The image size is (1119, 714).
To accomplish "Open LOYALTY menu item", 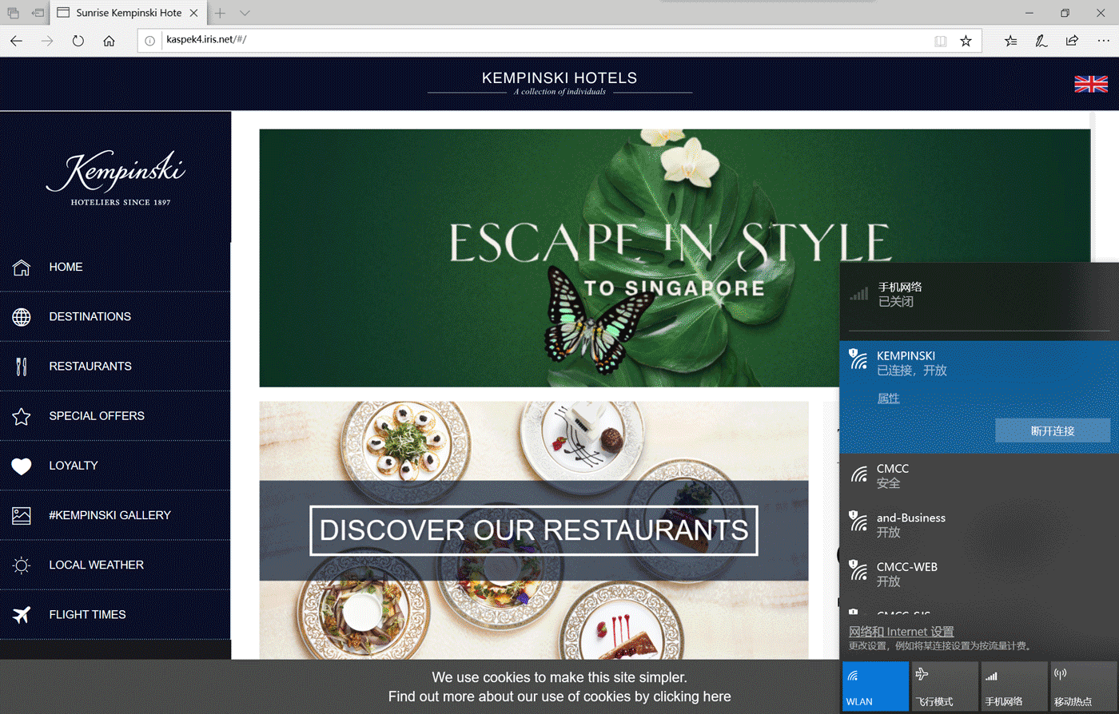I will coord(115,466).
